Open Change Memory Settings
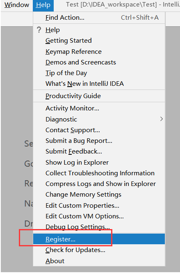This screenshot has width=180, height=273. tap(99, 195)
